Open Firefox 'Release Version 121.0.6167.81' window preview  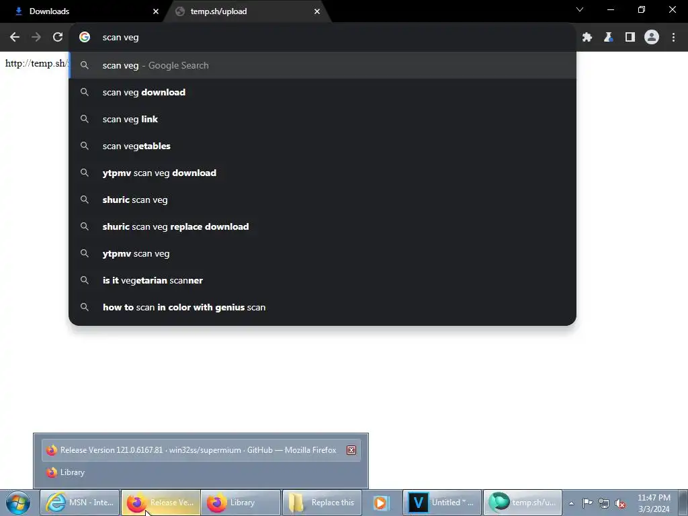pyautogui.click(x=201, y=450)
